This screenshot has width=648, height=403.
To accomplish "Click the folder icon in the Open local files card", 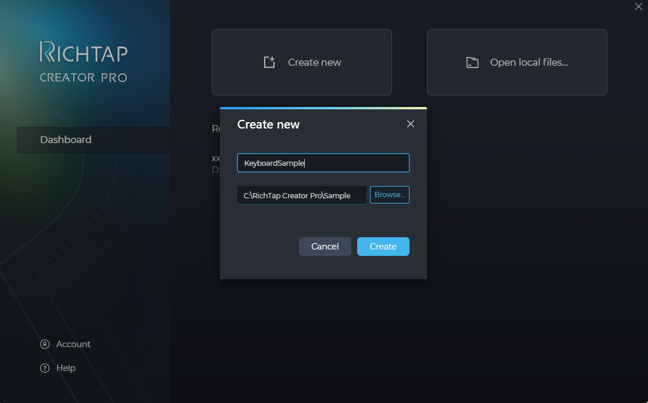I will coord(472,62).
